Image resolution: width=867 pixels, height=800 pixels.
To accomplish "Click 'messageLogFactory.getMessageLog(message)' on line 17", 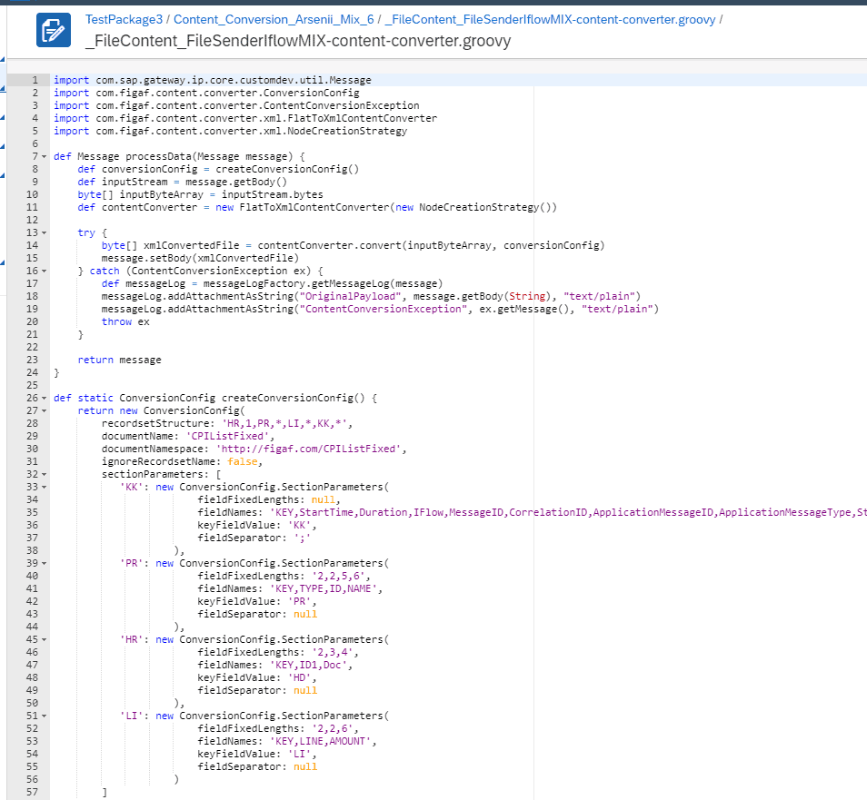I will coord(323,283).
